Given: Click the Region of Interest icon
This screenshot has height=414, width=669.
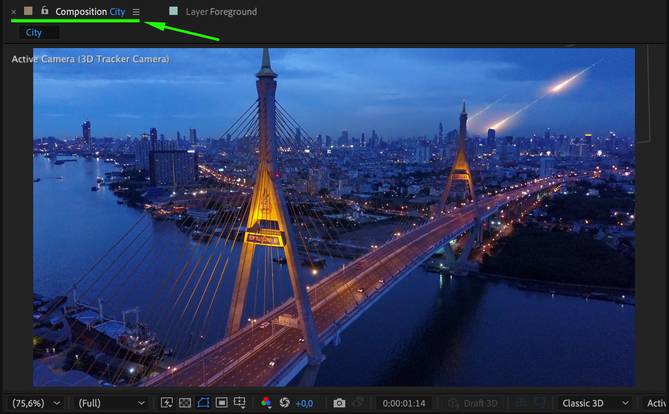Looking at the screenshot, I should click(x=222, y=403).
